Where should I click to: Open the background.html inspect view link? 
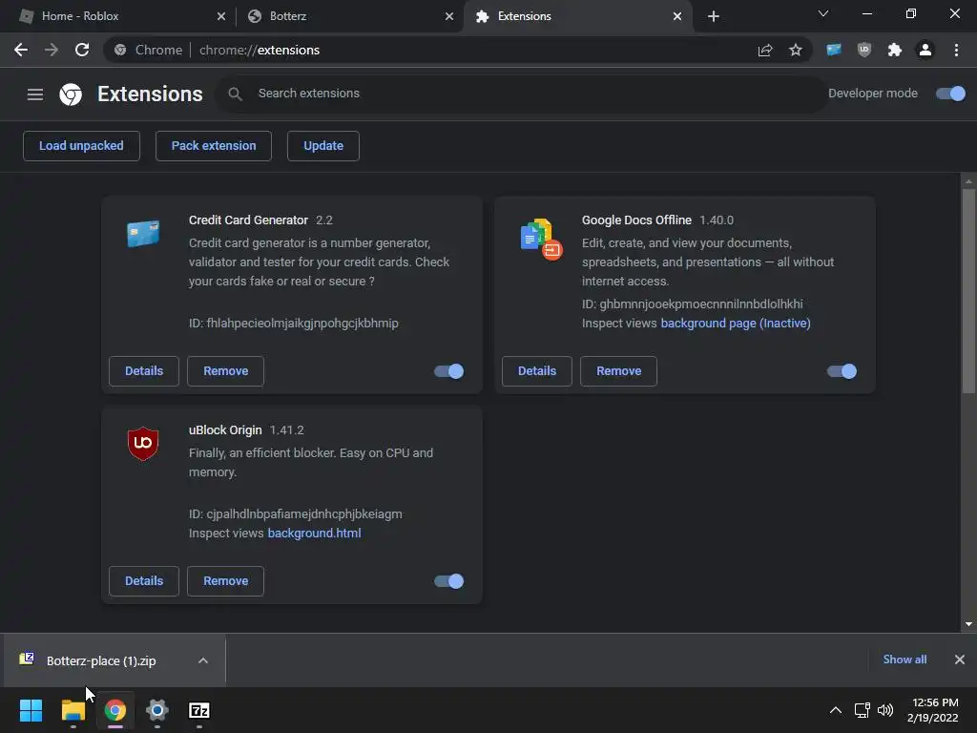tap(314, 534)
